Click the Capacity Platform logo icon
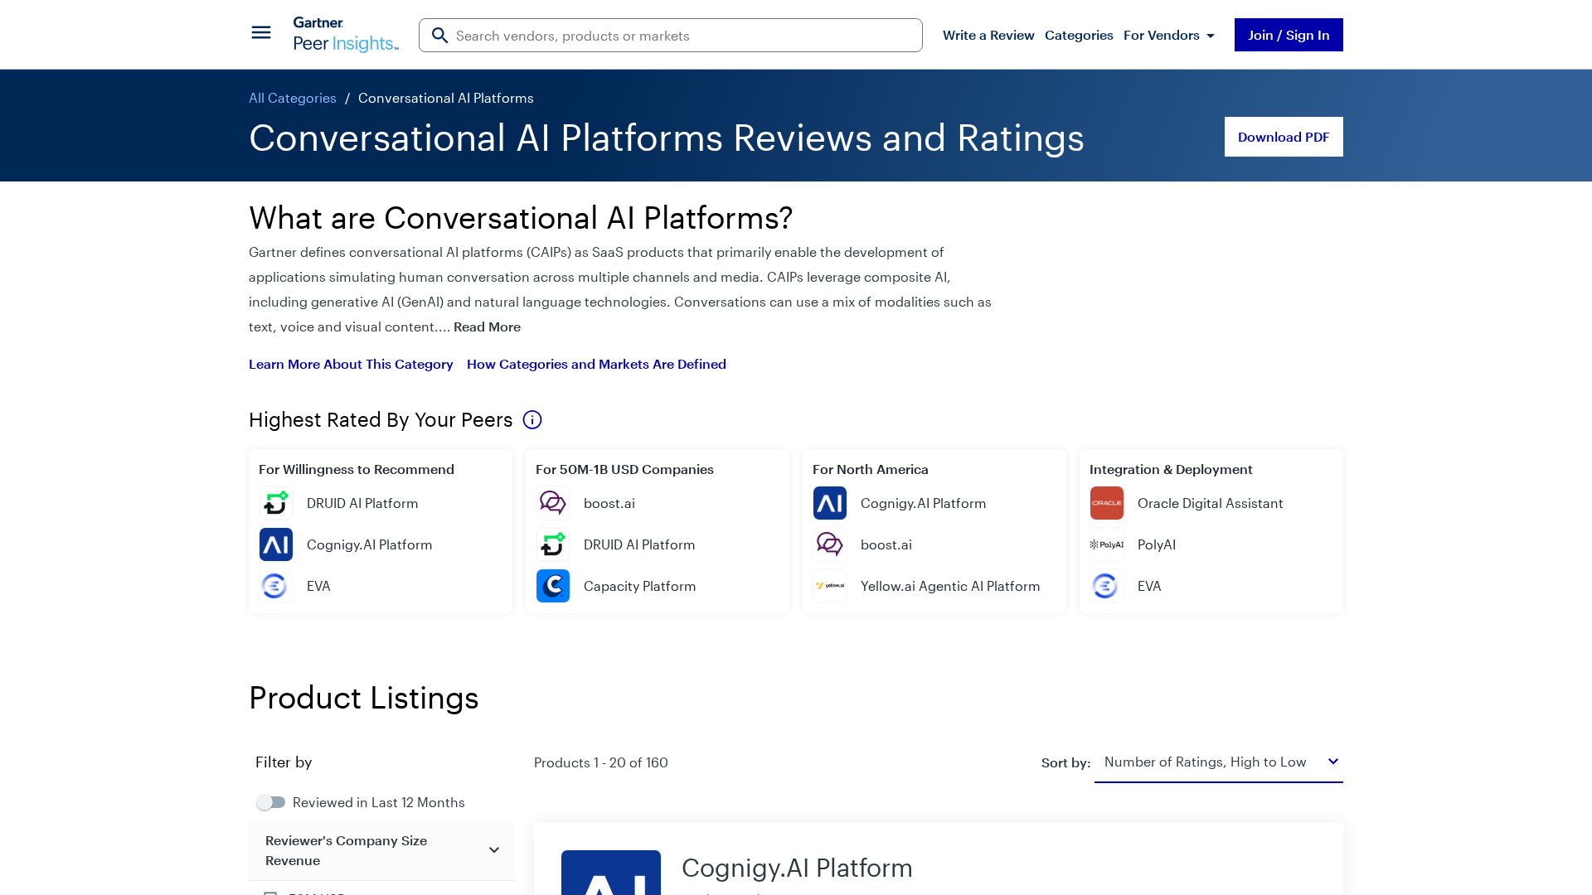1592x895 pixels. (x=552, y=586)
